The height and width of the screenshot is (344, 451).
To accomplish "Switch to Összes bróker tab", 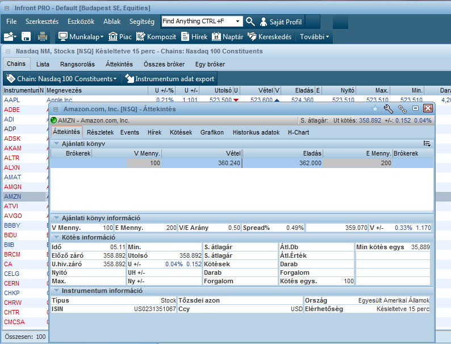I will (164, 64).
